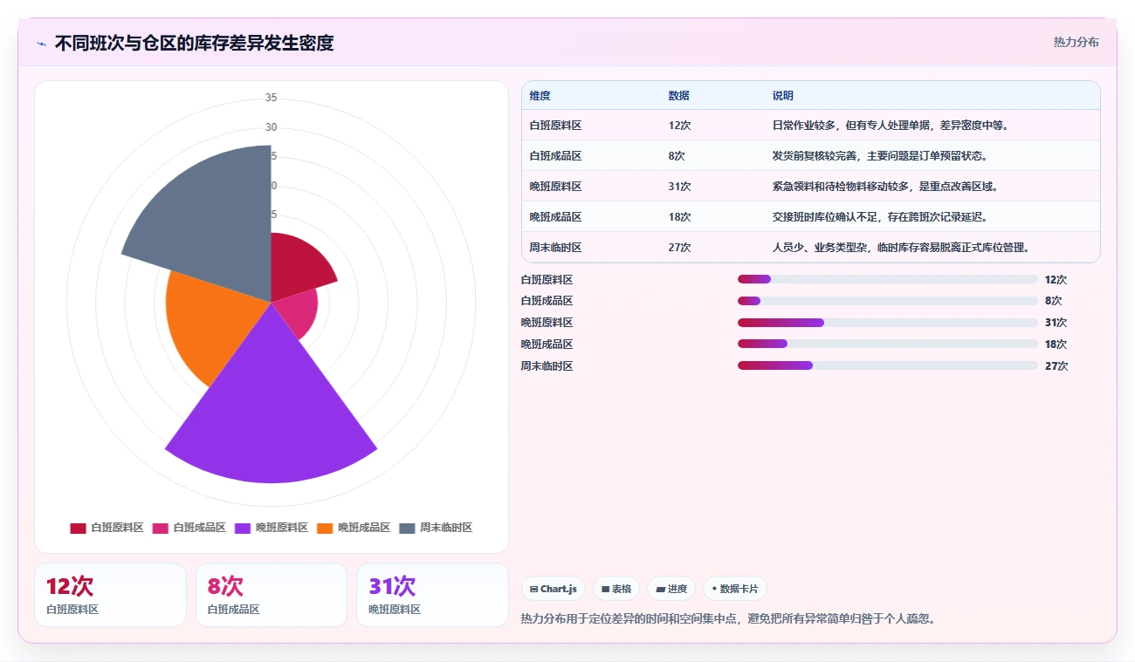Click the description about 交接班时库位确认不足
The height and width of the screenshot is (662, 1135).
[x=880, y=217]
